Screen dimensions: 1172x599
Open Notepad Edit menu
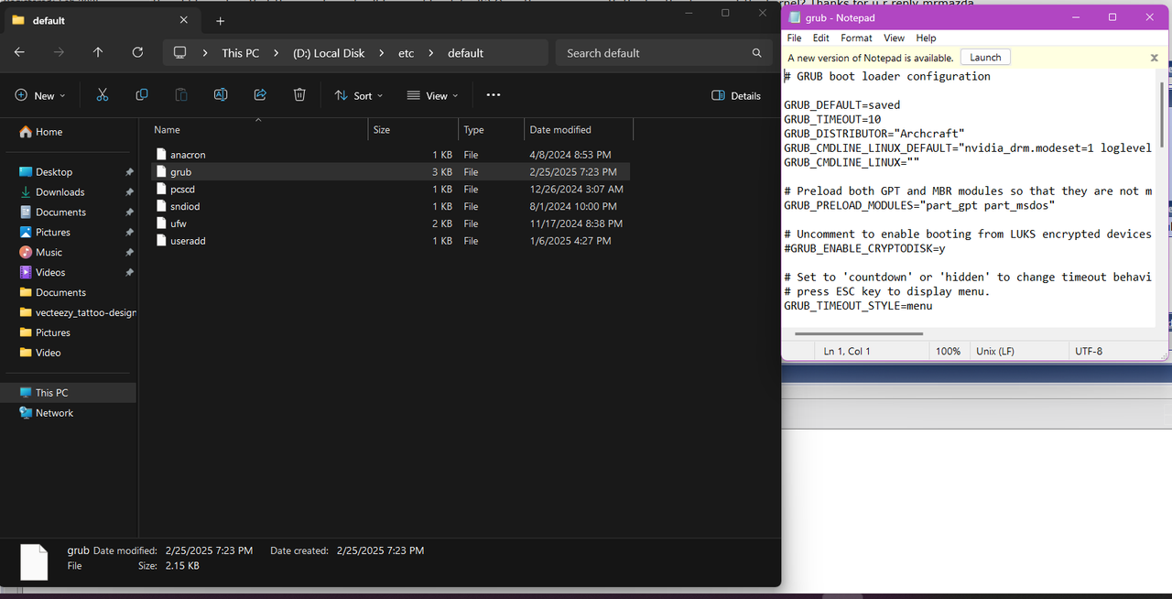tap(821, 38)
